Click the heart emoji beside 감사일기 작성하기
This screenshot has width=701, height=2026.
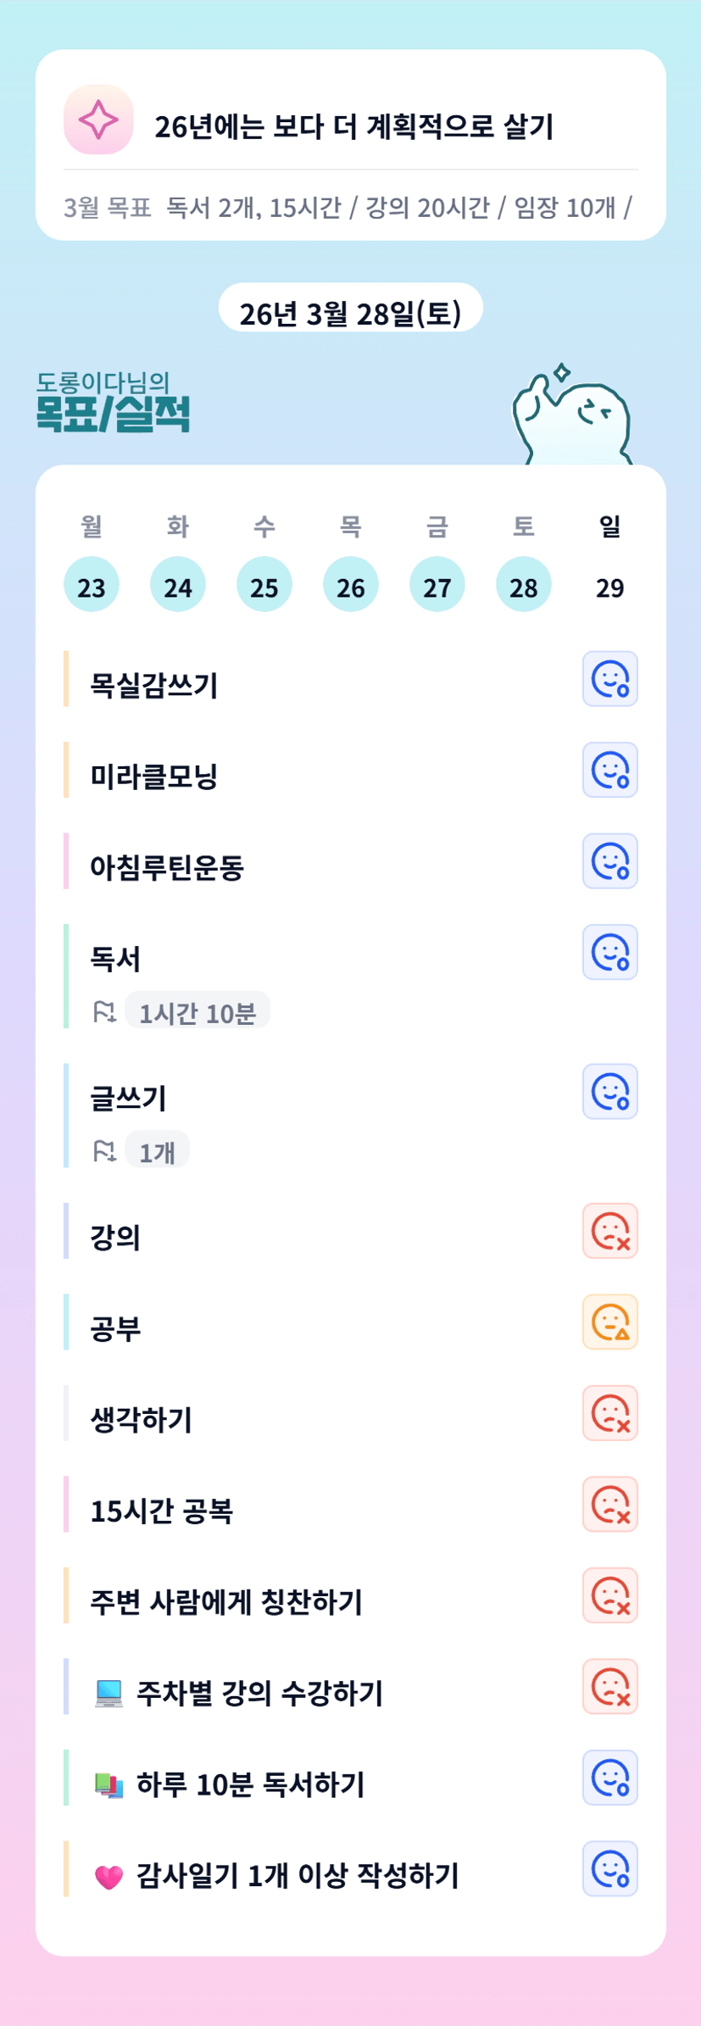108,1877
